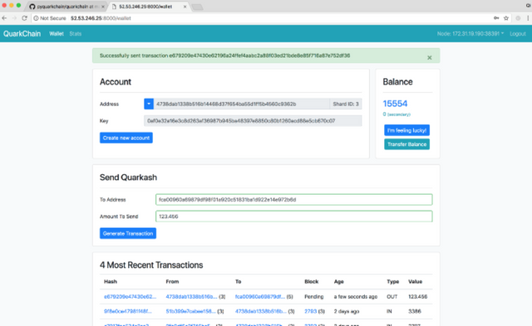This screenshot has height=326, width=532.
Task: Expand the Node 172.31.19.190 dropdown
Action: tap(470, 33)
